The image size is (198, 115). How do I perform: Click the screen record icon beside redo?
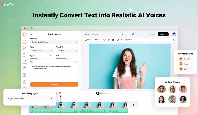point(133,34)
